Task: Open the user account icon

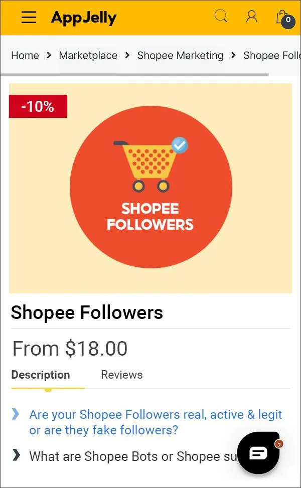Action: click(251, 17)
